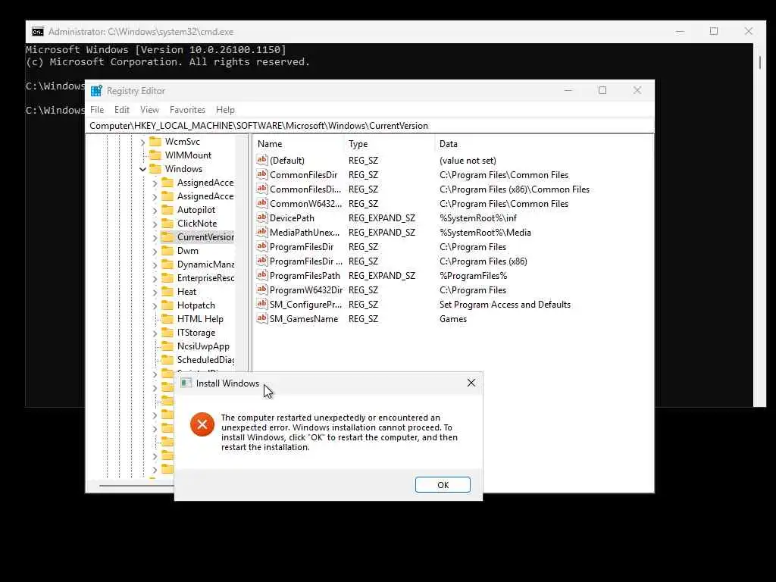The image size is (776, 582).
Task: Click the CommonFilesDir value icon
Action: pos(261,174)
